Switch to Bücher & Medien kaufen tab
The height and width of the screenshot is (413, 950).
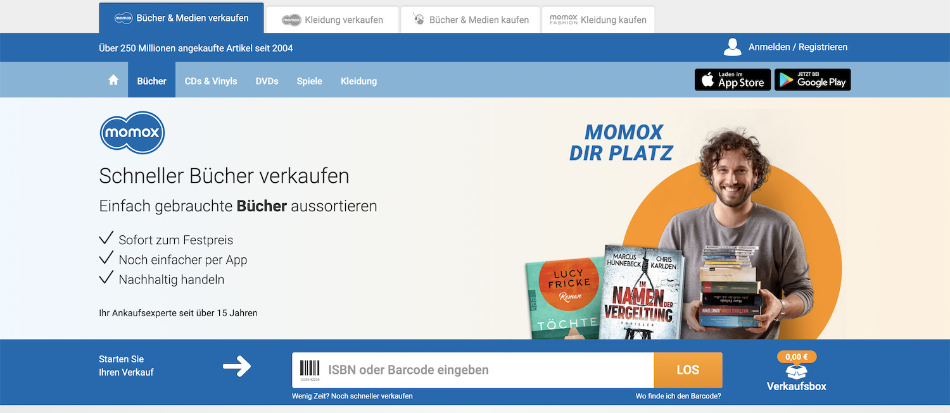click(x=470, y=20)
